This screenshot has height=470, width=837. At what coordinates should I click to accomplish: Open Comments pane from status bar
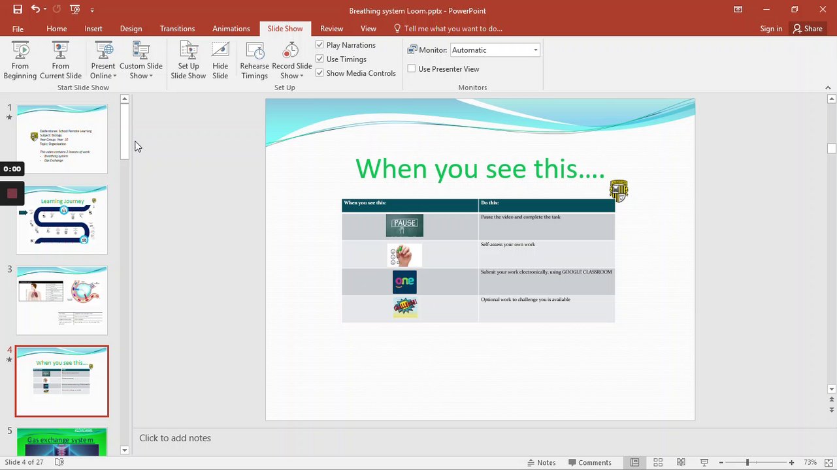589,462
